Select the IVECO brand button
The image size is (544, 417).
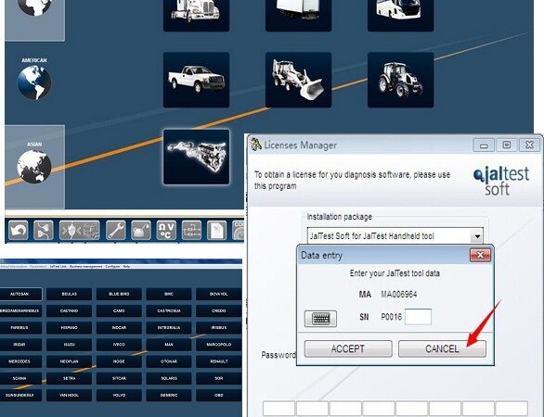point(119,345)
